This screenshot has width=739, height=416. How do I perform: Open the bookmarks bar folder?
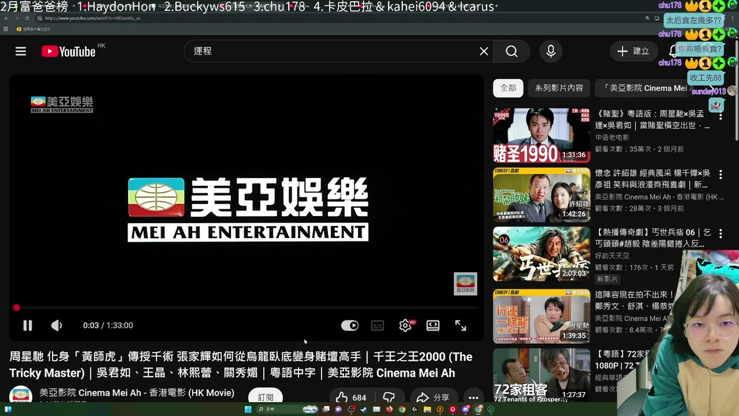click(35, 29)
